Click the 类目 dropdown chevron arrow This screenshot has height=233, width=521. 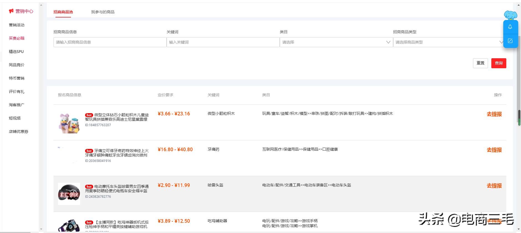coord(388,42)
